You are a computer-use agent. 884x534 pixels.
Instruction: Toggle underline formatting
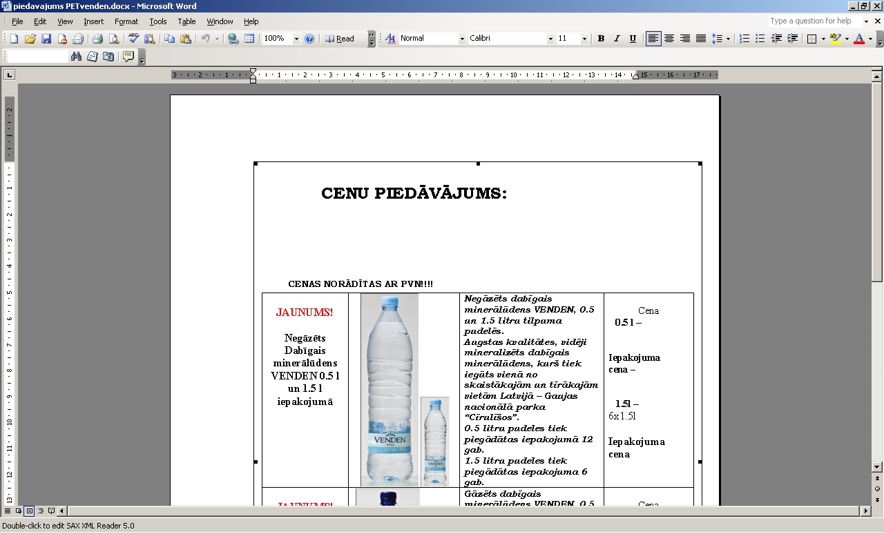point(633,39)
